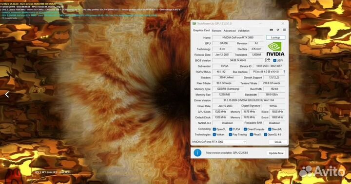Toggle the UEFI checkbox

(x=274, y=60)
